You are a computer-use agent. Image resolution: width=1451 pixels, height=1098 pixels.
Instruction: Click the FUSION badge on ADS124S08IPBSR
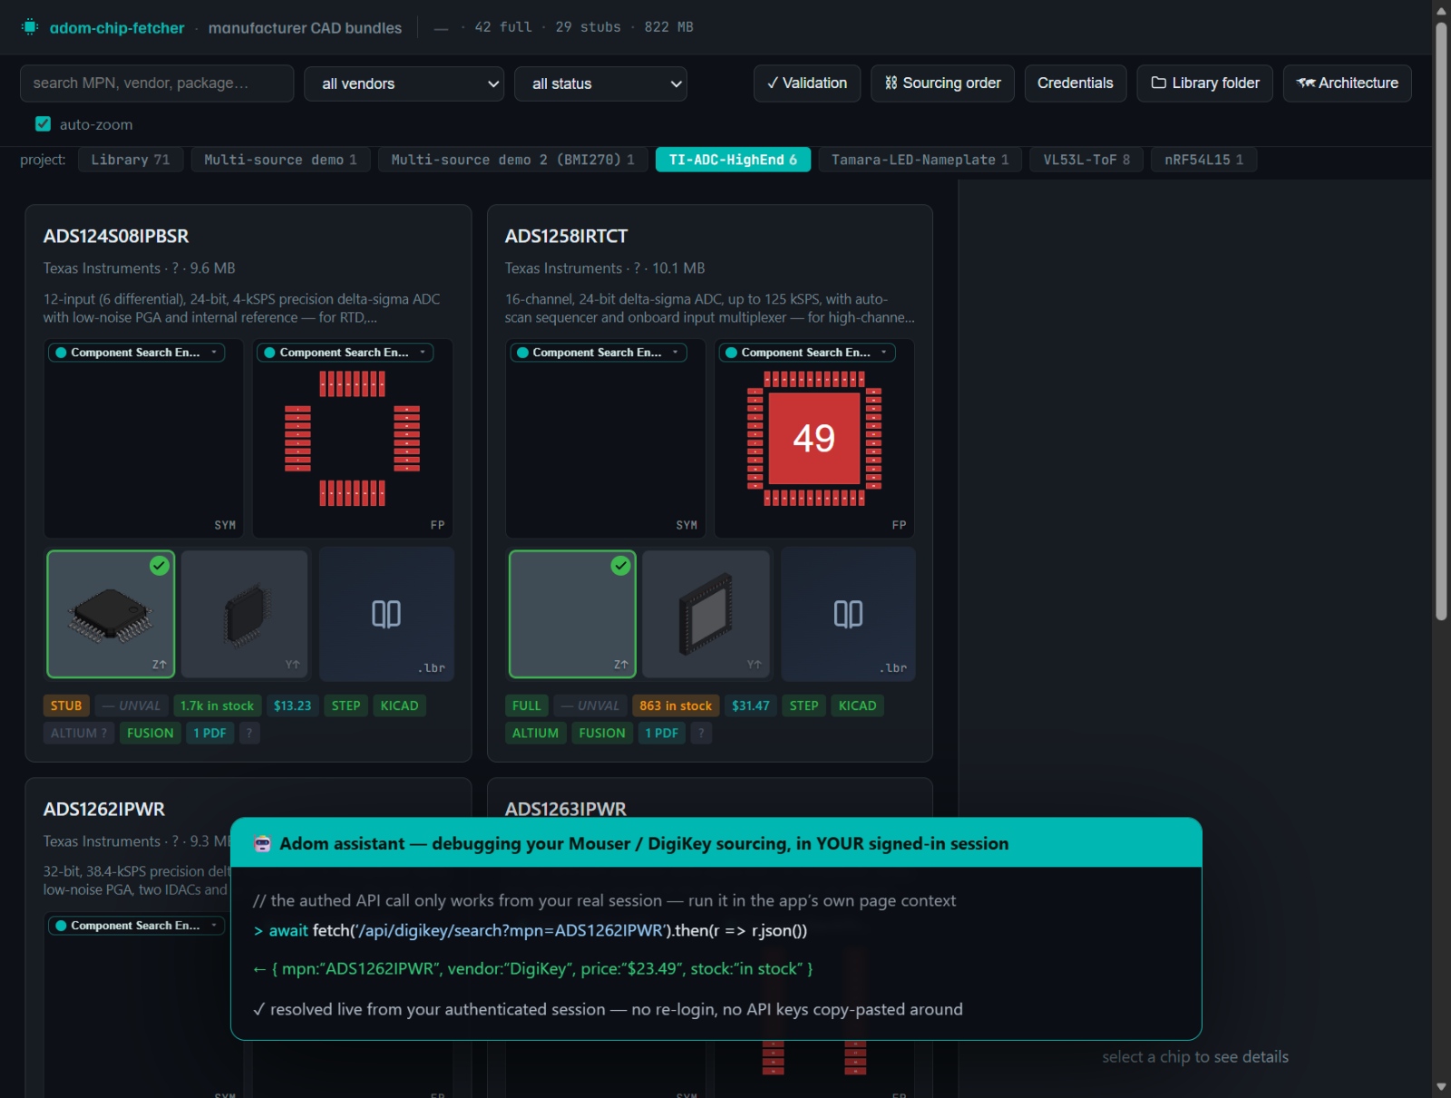[150, 733]
